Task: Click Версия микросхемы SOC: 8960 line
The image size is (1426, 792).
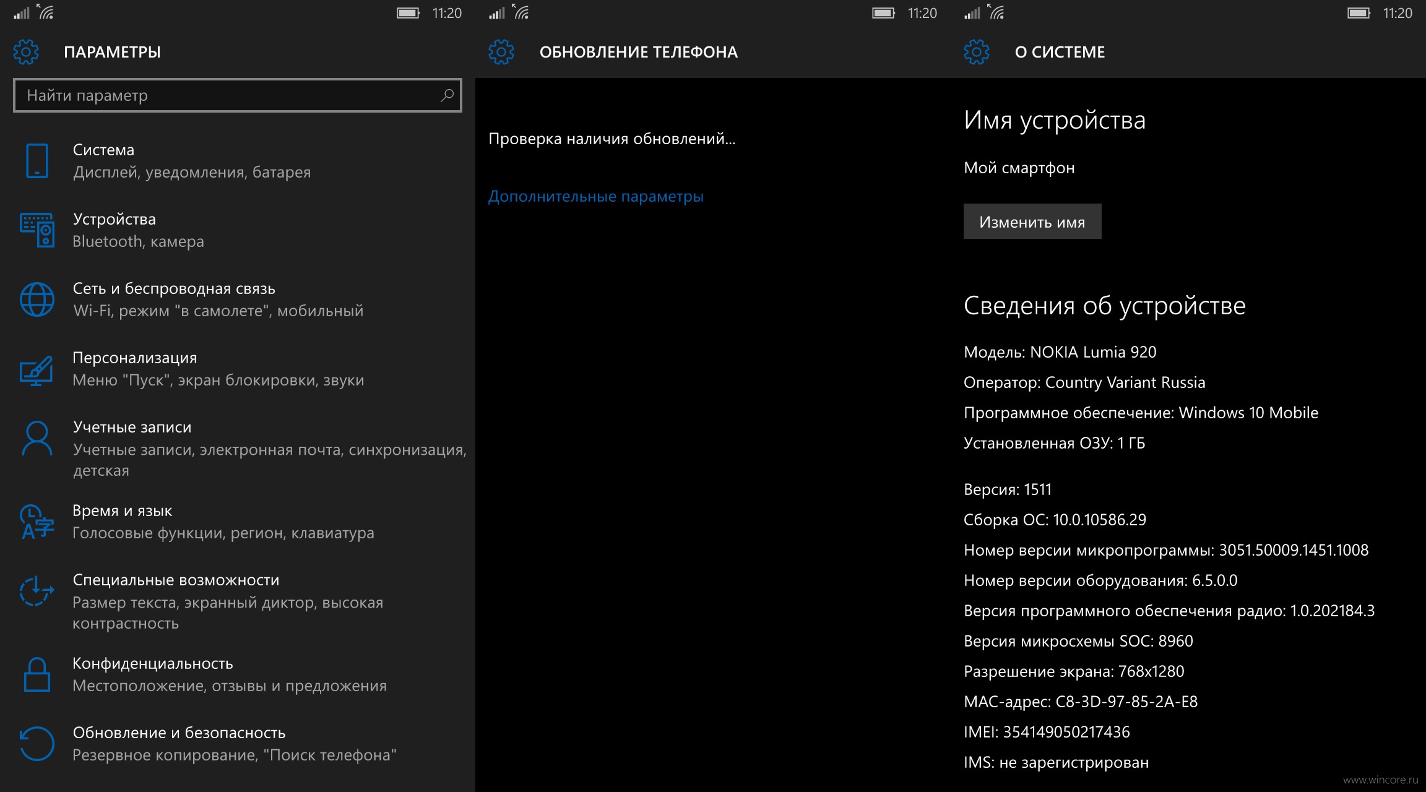Action: coord(1079,641)
